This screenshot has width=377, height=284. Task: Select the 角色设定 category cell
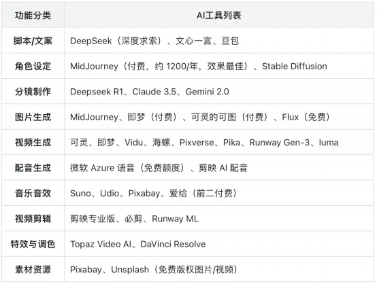[x=33, y=66]
